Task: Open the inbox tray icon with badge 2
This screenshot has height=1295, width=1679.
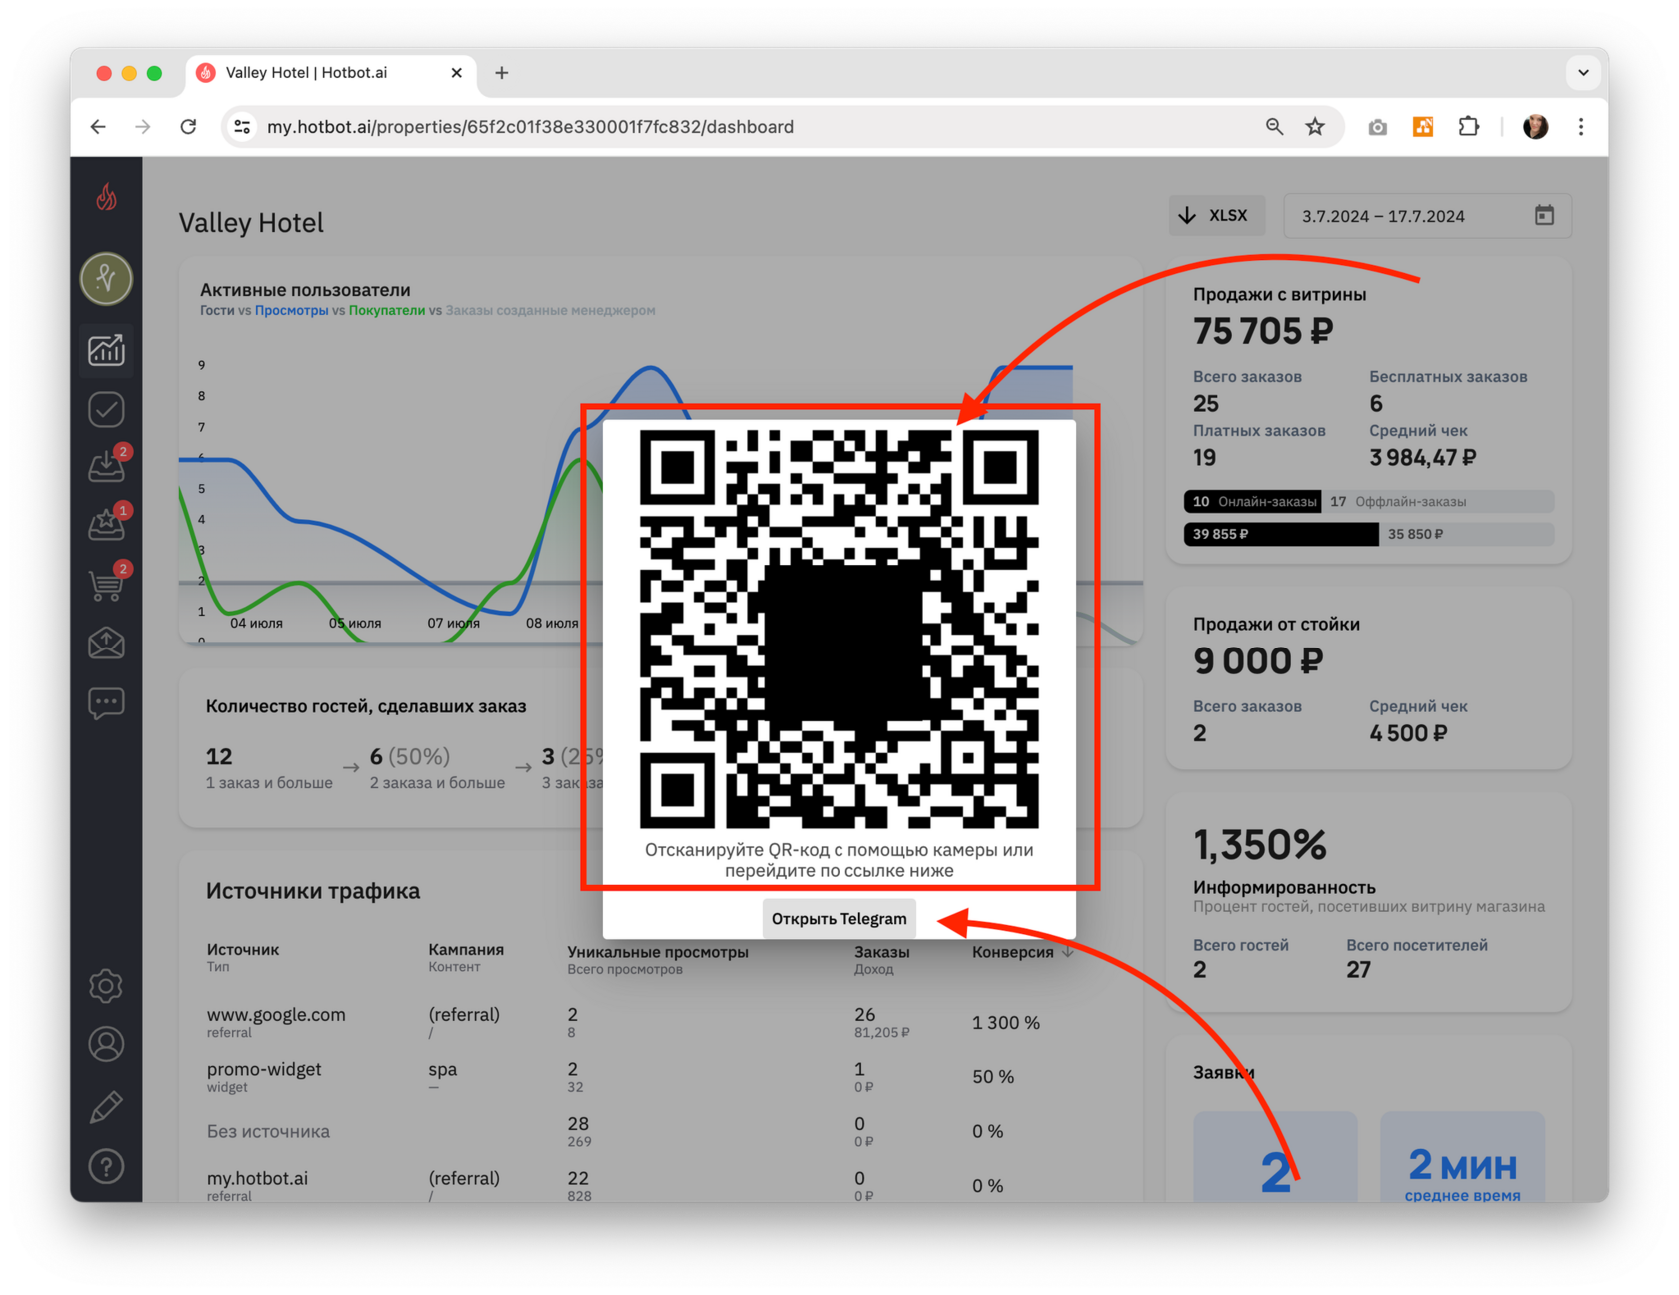Action: tap(106, 465)
